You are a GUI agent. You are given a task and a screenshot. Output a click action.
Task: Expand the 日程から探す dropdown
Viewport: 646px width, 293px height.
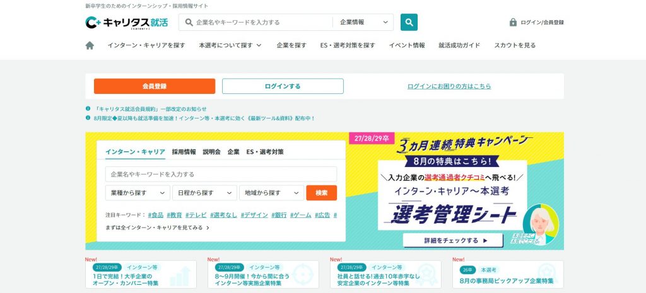(x=204, y=193)
